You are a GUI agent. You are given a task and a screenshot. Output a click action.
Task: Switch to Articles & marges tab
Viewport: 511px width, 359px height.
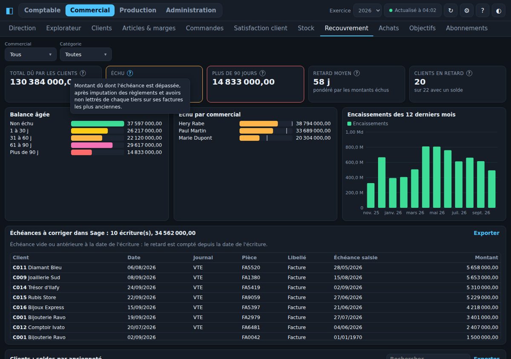point(149,28)
